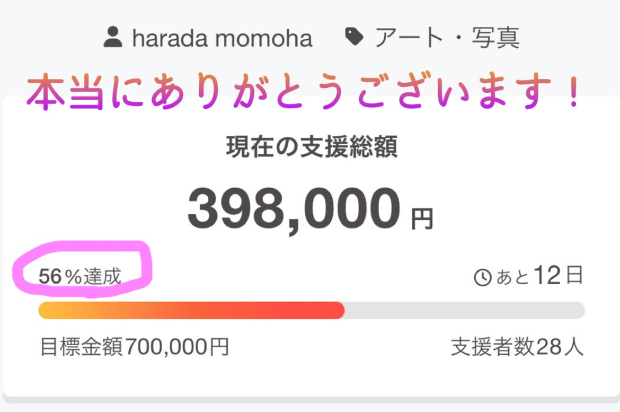Click the 支援者数28人 supporter count
This screenshot has height=412, width=620.
(517, 347)
